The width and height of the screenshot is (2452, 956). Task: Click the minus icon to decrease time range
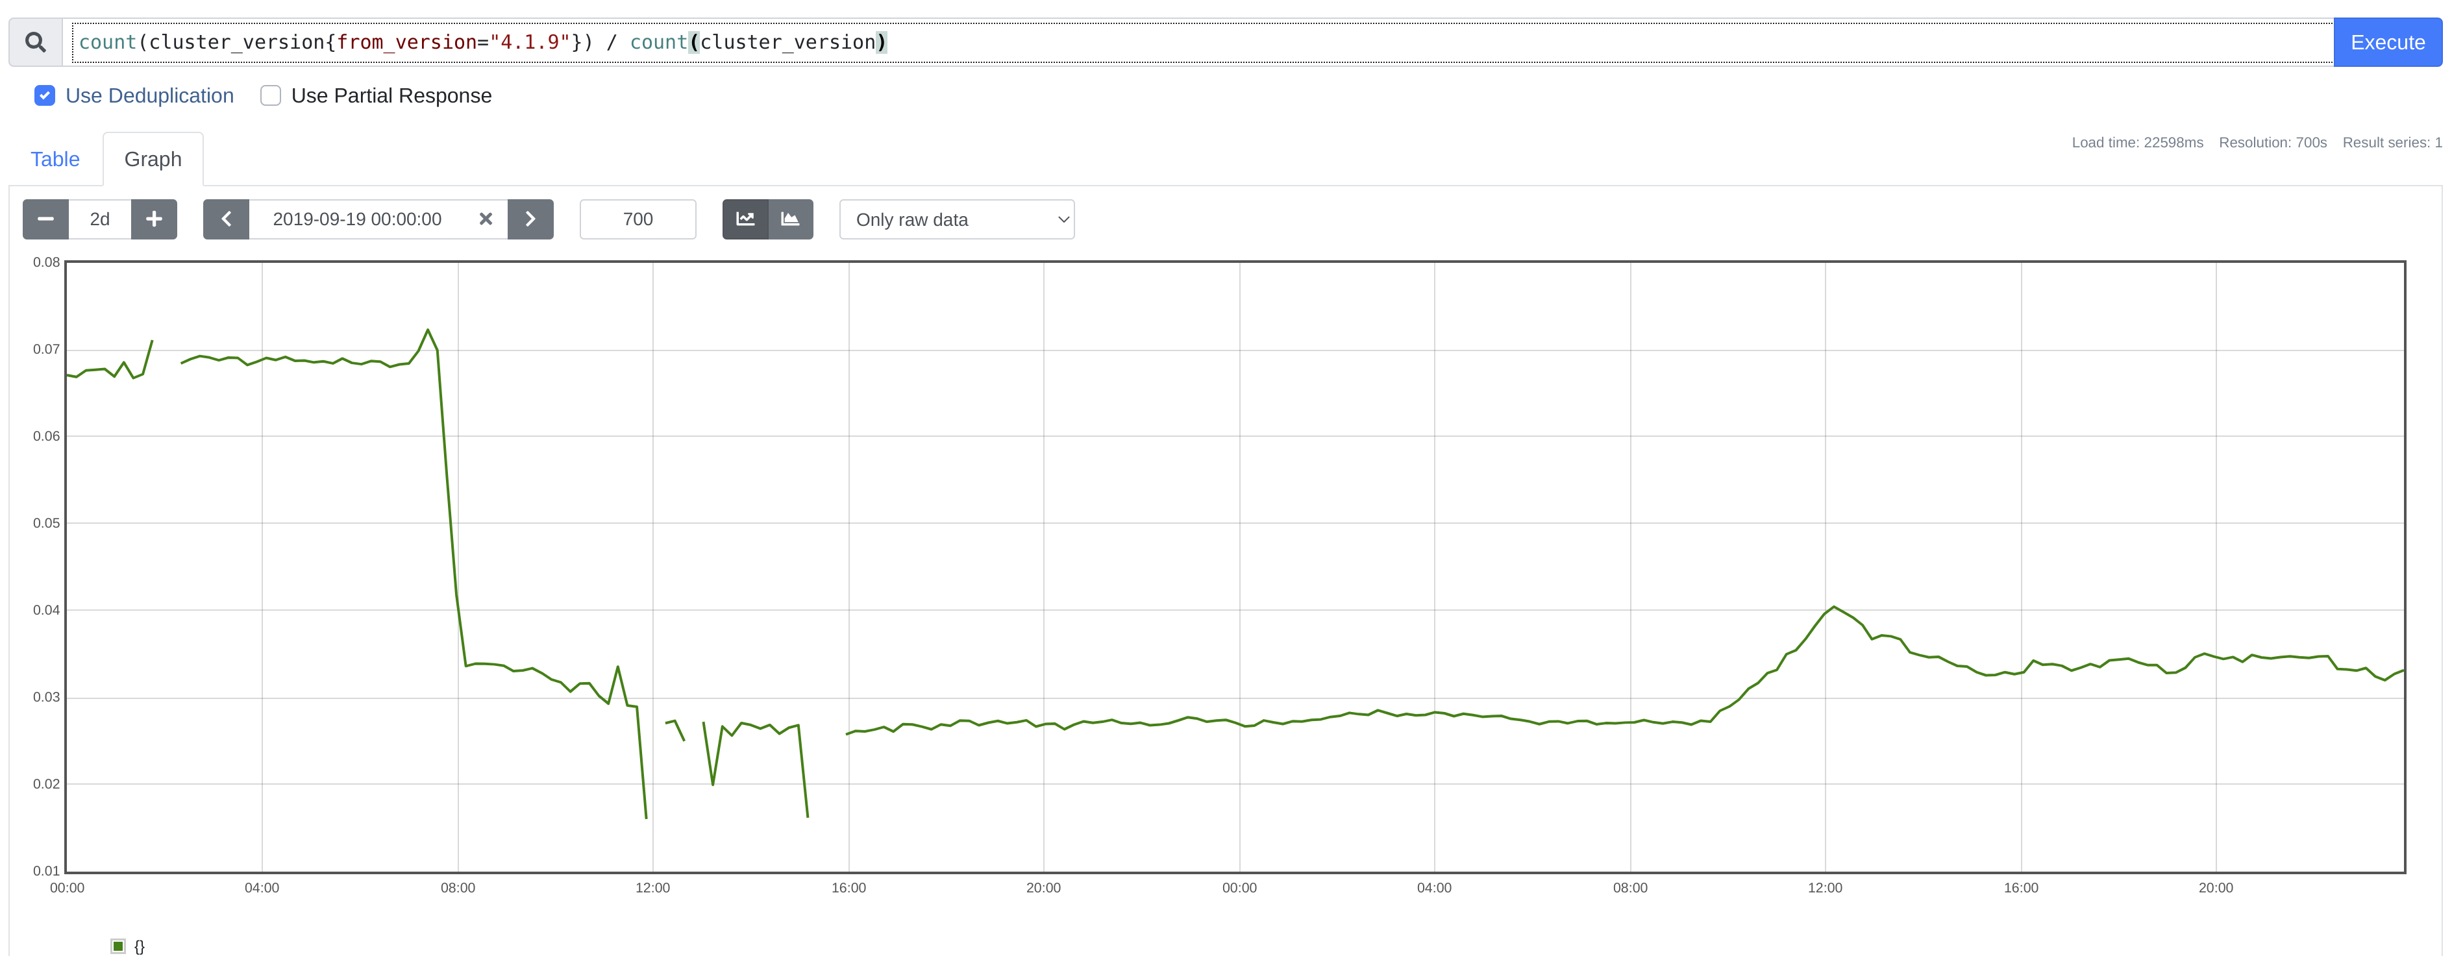pyautogui.click(x=45, y=219)
